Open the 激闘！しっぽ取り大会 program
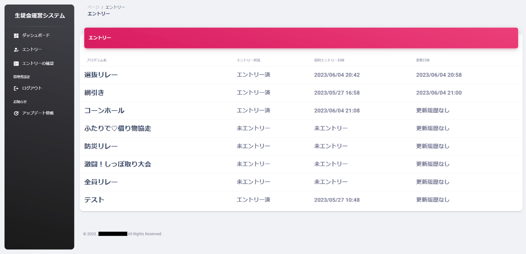The width and height of the screenshot is (526, 254). pos(118,164)
